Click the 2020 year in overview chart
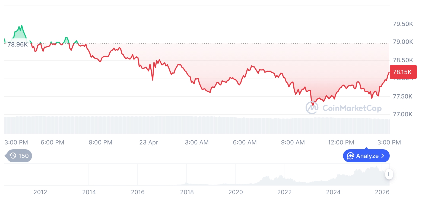Viewport: 425px width, 198px height. tap(235, 192)
